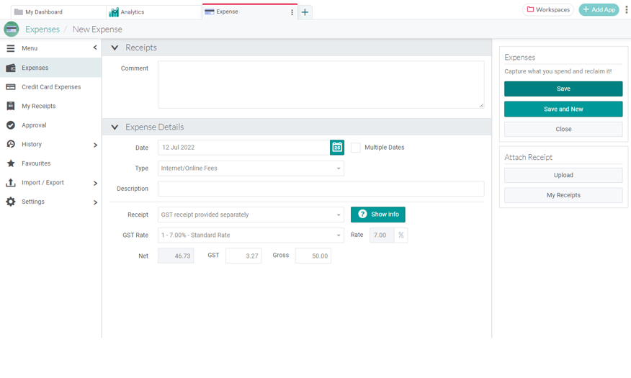Click the Description input field

pyautogui.click(x=321, y=189)
